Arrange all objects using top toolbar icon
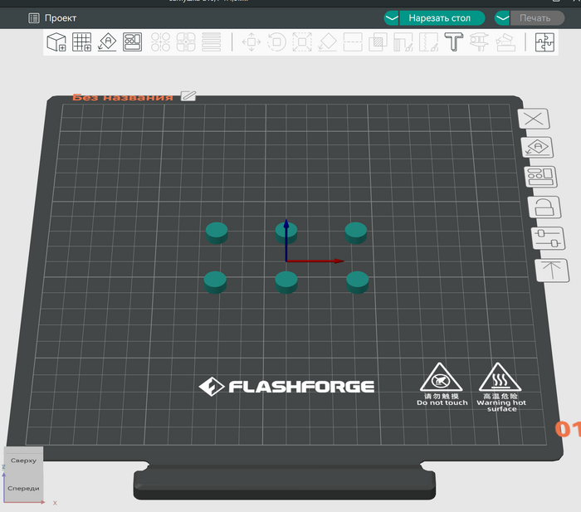 [133, 42]
